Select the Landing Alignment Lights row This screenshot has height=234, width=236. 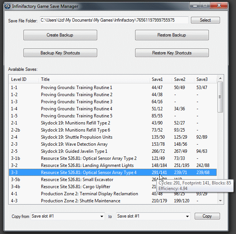[113, 165]
